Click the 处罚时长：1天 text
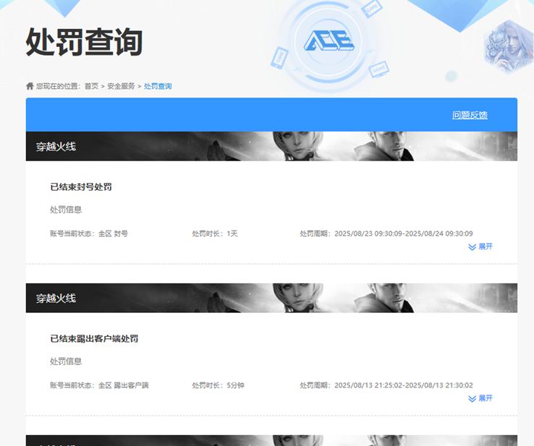The width and height of the screenshot is (534, 446). pyautogui.click(x=215, y=233)
